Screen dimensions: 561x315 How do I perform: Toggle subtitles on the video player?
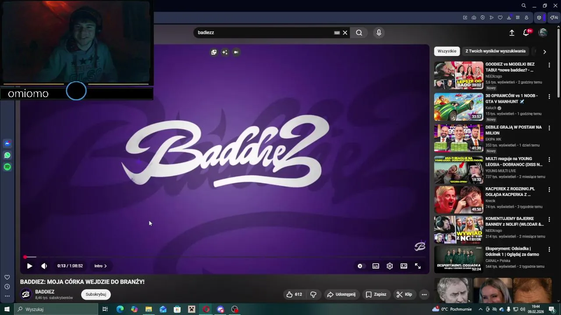click(376, 266)
